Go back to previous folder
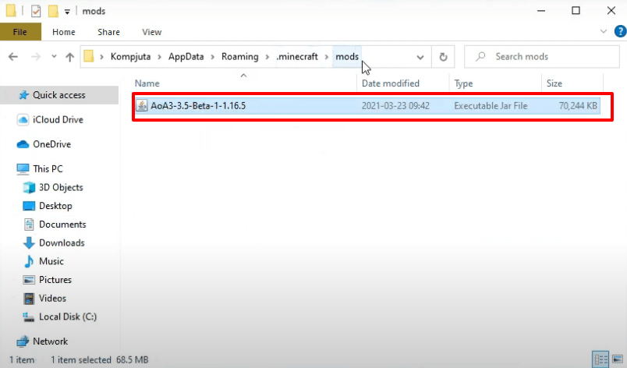The height and width of the screenshot is (368, 627). [x=13, y=57]
